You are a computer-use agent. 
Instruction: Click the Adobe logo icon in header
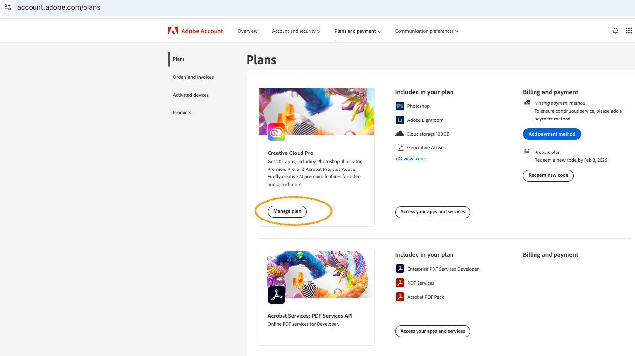coord(173,31)
